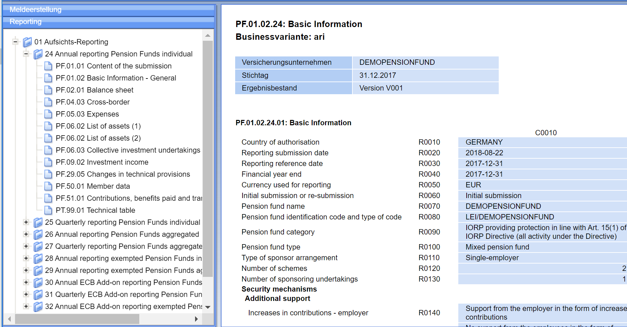Click page icon for PT.99.01 Technical table

click(x=48, y=210)
